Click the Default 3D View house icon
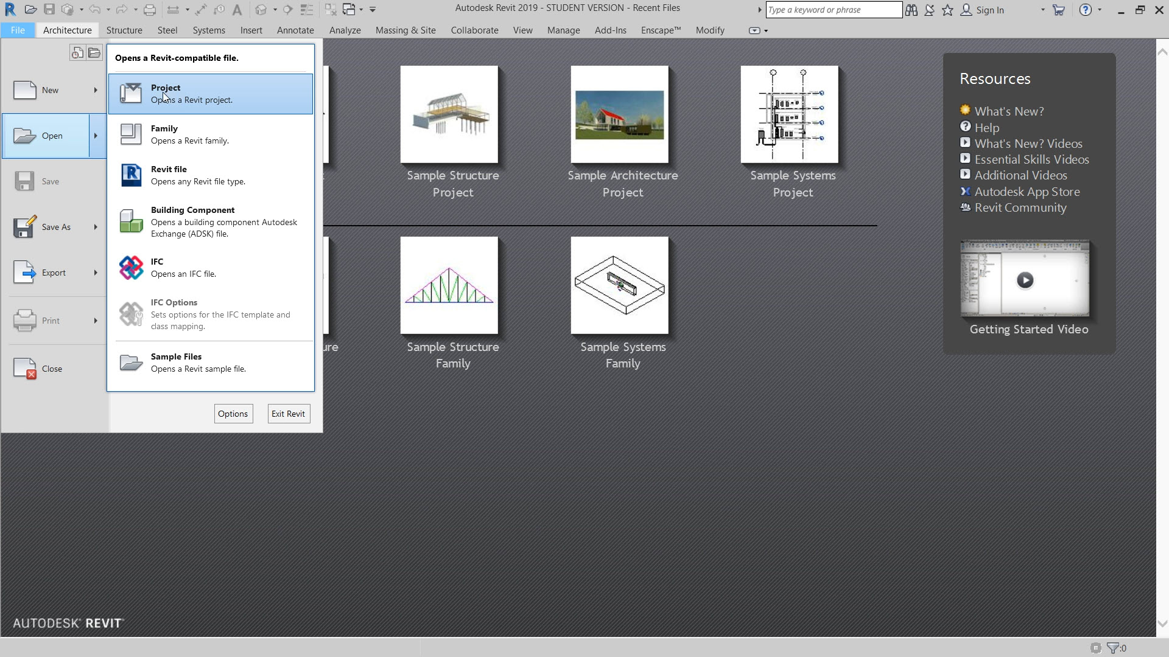This screenshot has height=657, width=1169. tap(261, 10)
